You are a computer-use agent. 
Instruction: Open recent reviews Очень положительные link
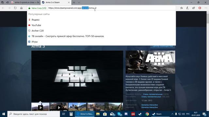[153, 94]
